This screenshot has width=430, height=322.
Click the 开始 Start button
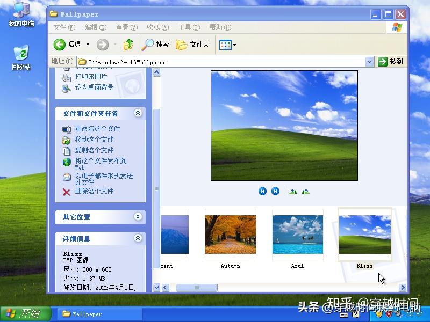(25, 313)
